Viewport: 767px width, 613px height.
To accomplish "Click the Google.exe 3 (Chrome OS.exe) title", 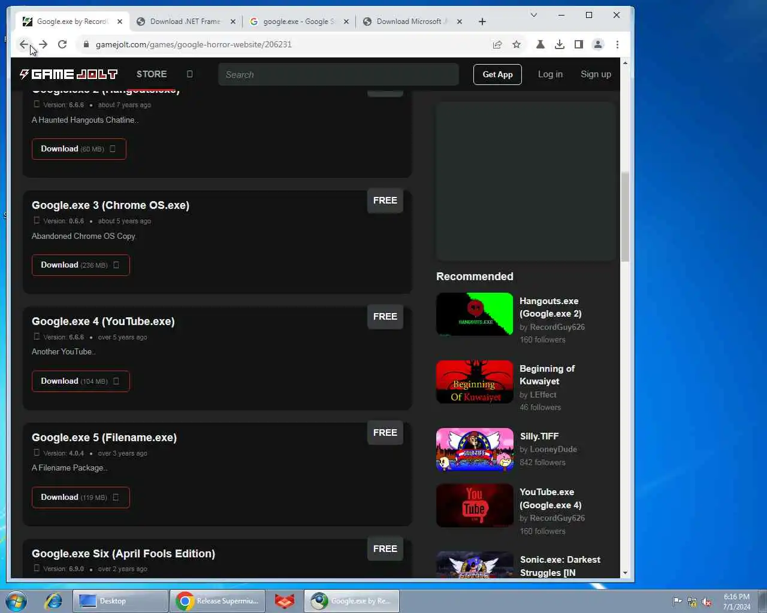I will [x=110, y=205].
